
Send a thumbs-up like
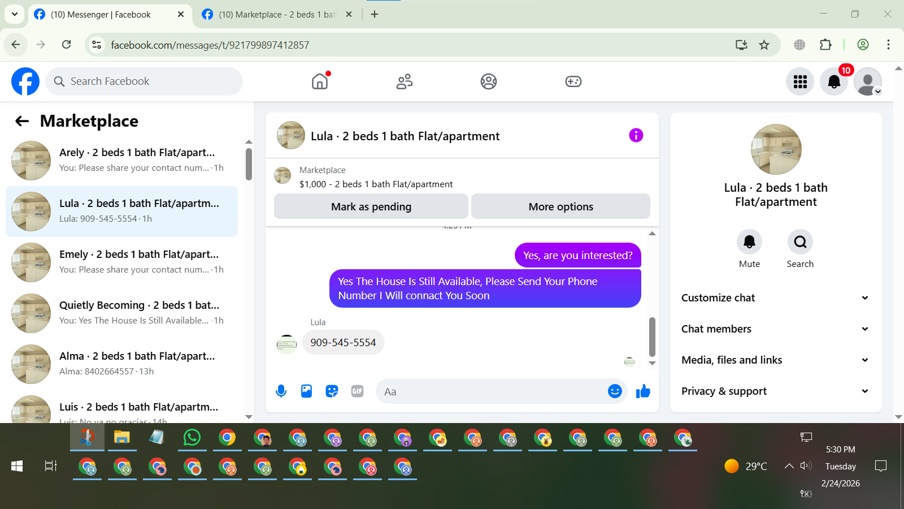click(643, 391)
